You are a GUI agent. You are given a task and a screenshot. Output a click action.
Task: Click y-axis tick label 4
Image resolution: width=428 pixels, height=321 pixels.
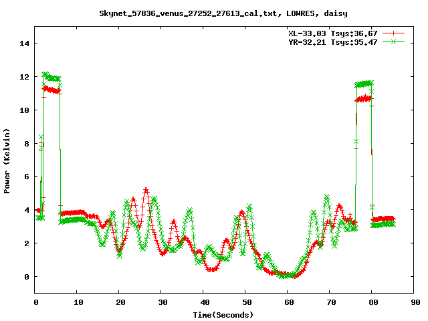[x=27, y=210]
